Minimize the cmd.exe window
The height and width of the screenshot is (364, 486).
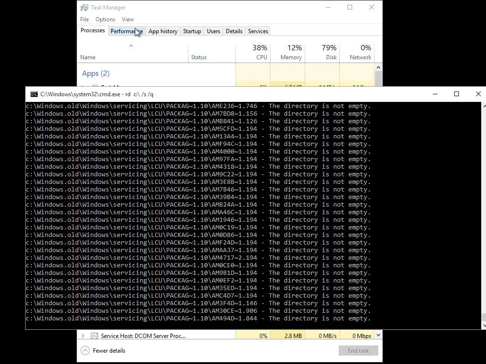pyautogui.click(x=435, y=94)
